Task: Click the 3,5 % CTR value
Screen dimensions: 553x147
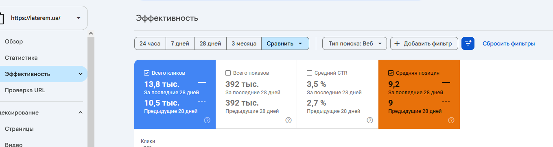Action: point(316,84)
